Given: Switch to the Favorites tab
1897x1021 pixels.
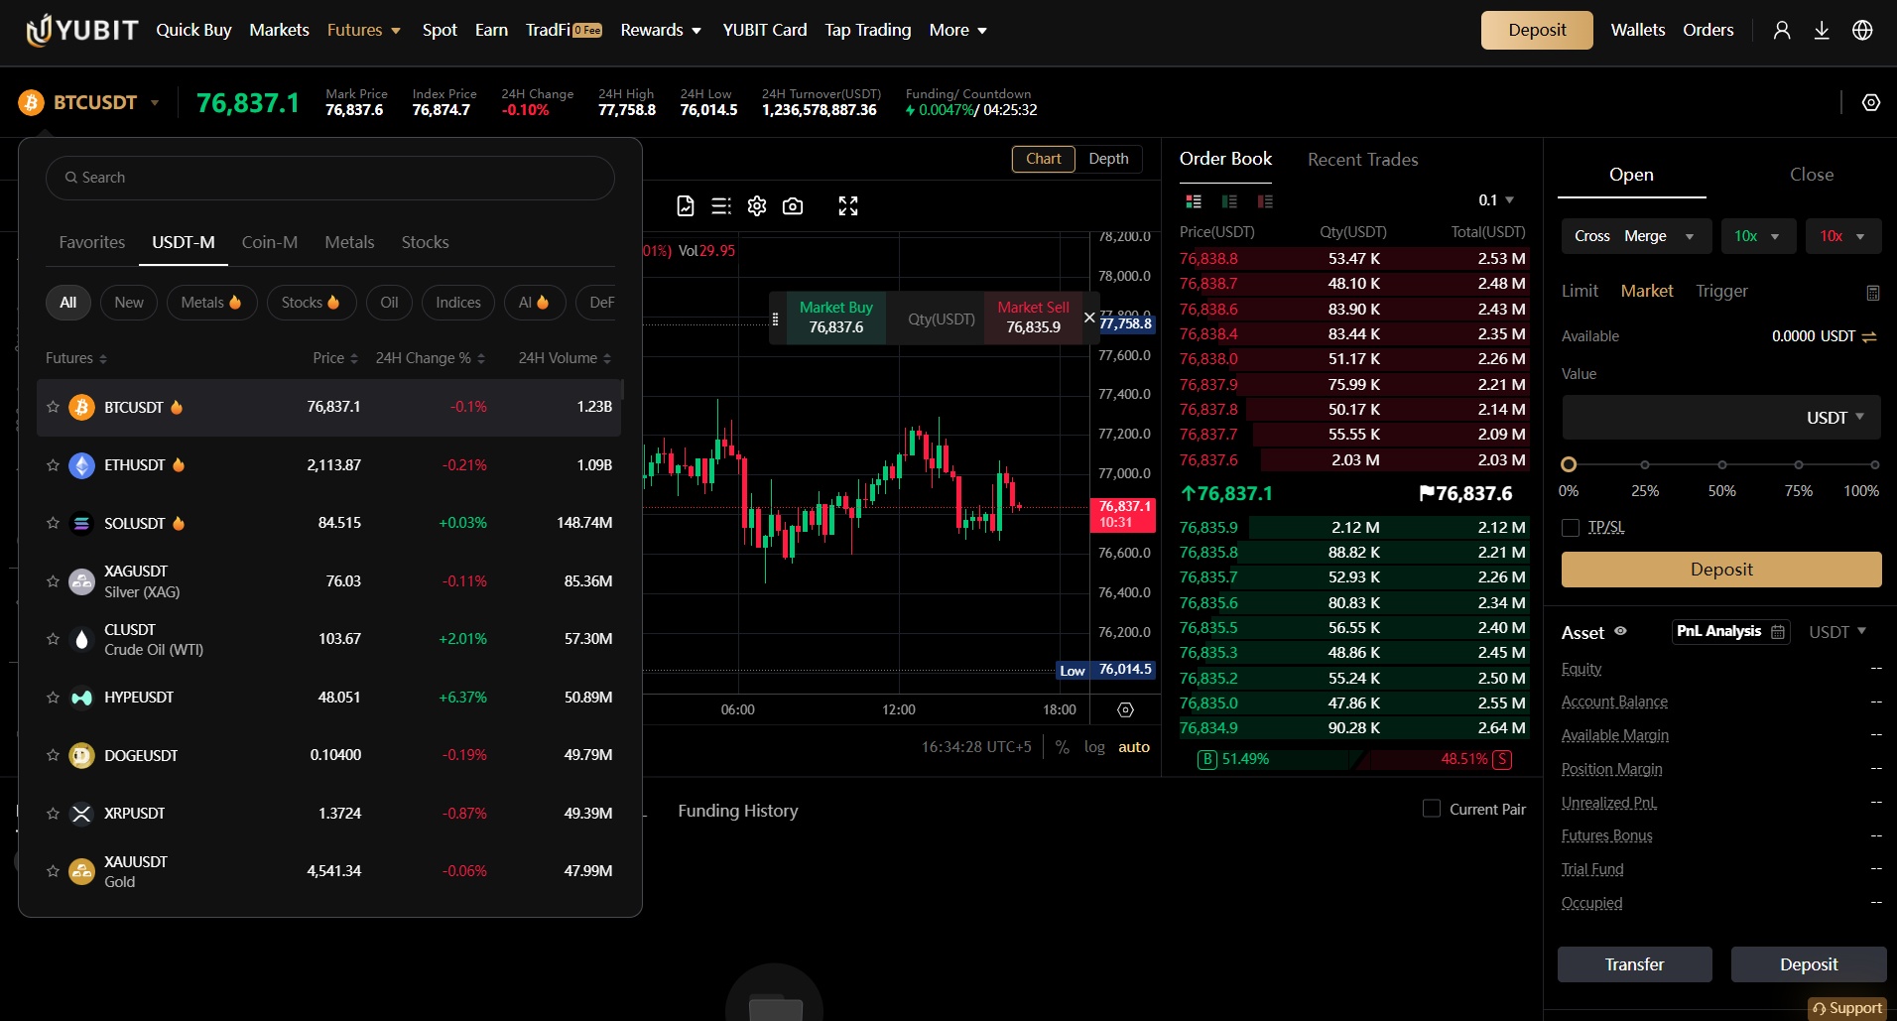Looking at the screenshot, I should point(92,242).
